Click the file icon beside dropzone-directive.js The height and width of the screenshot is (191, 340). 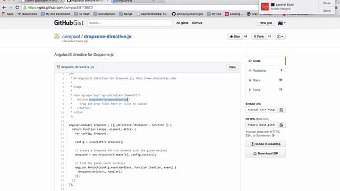pyautogui.click(x=58, y=67)
